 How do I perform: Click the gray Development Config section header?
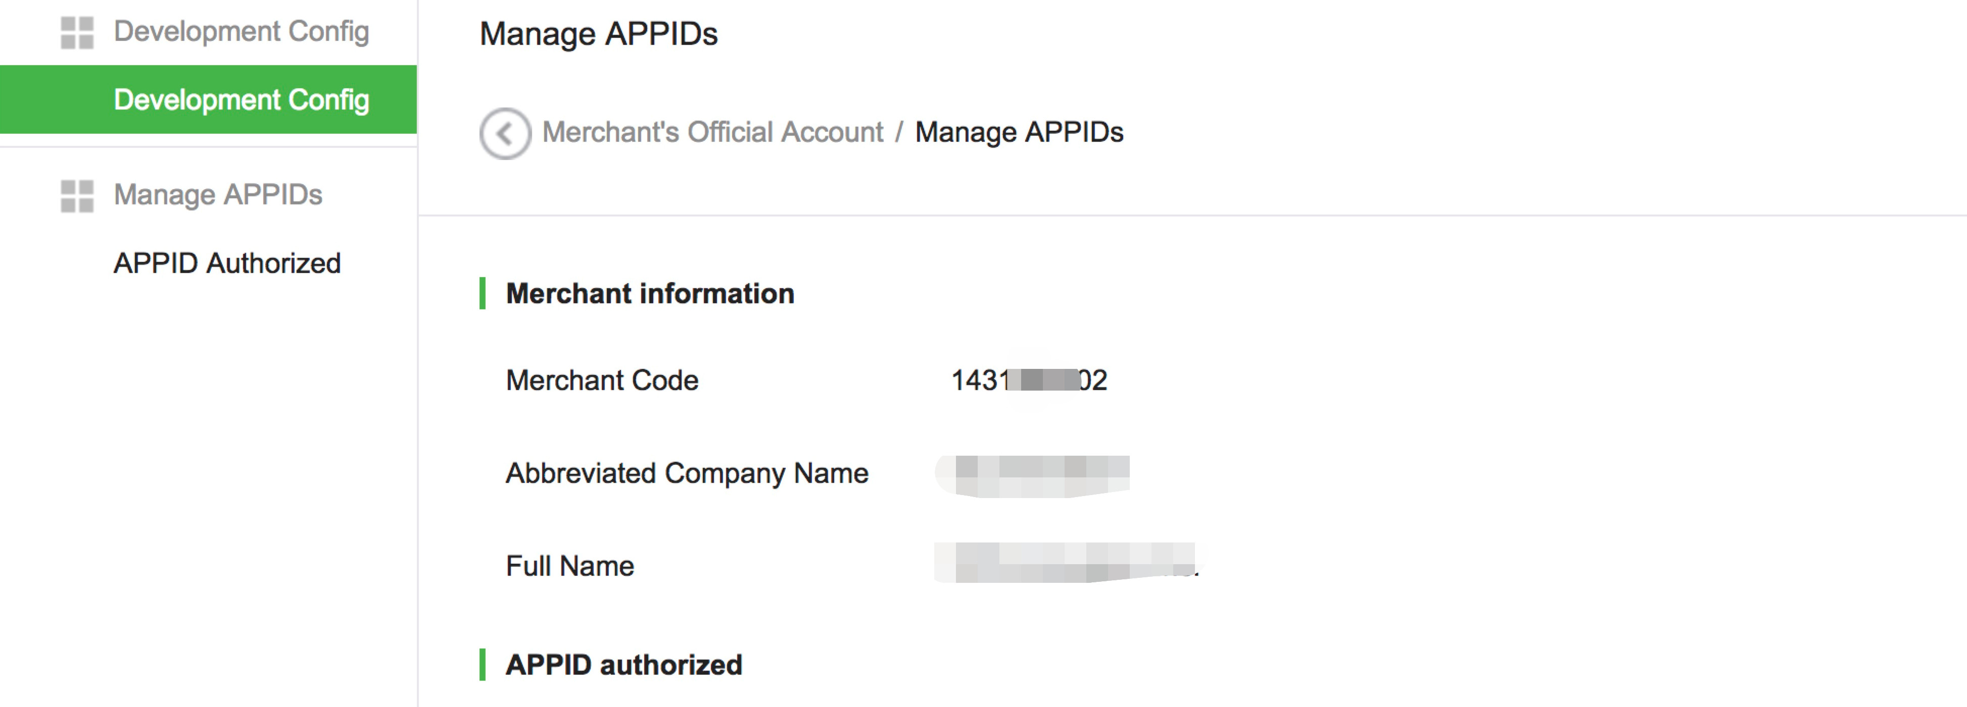click(241, 32)
